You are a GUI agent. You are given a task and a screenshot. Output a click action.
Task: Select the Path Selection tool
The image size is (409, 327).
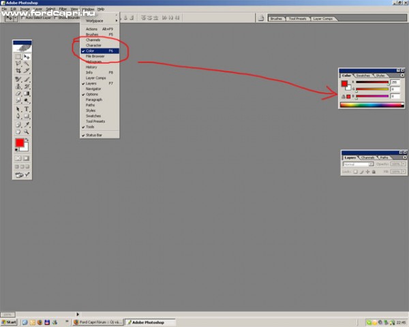18,109
